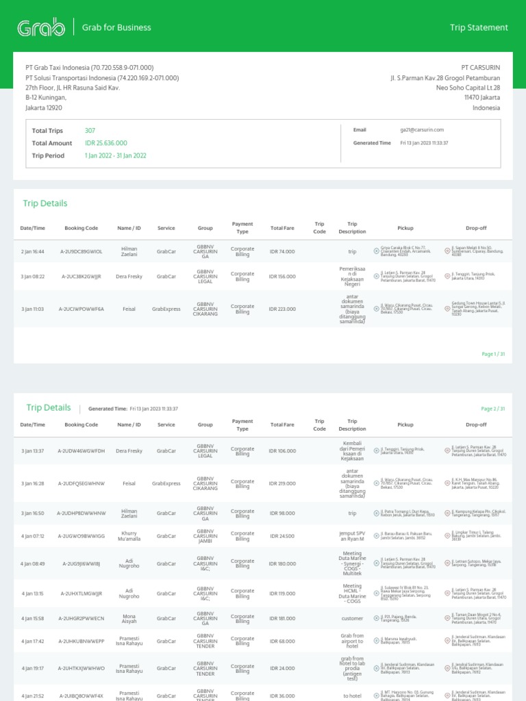Click the trip period 1 Jan 2022 - 31 Jan 2022

pyautogui.click(x=116, y=155)
